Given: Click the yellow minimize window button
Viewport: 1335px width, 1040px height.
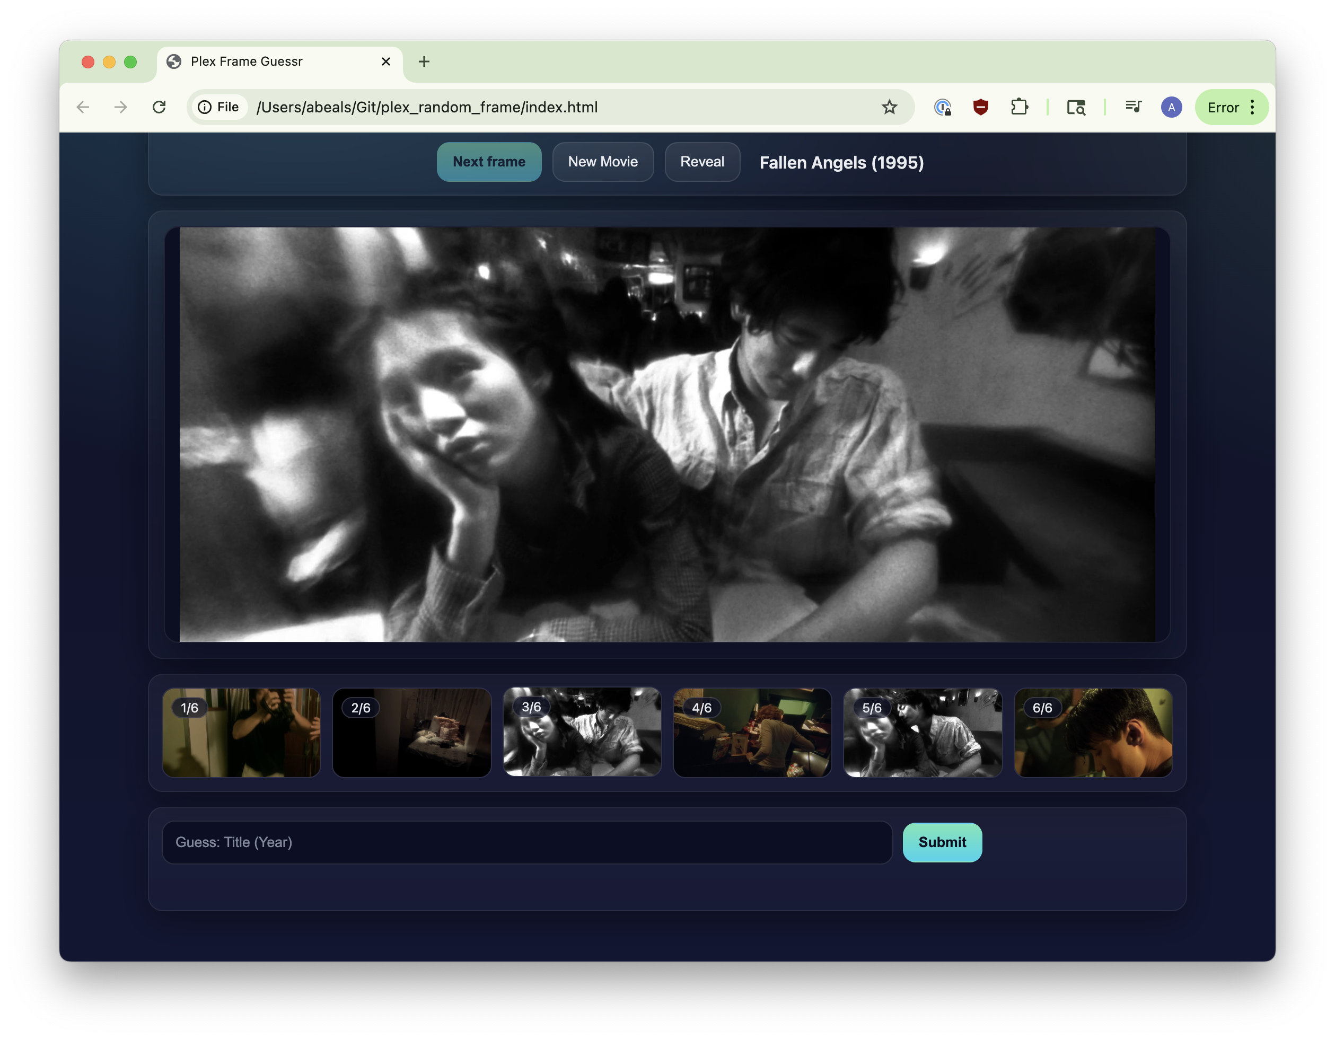Looking at the screenshot, I should [x=109, y=61].
